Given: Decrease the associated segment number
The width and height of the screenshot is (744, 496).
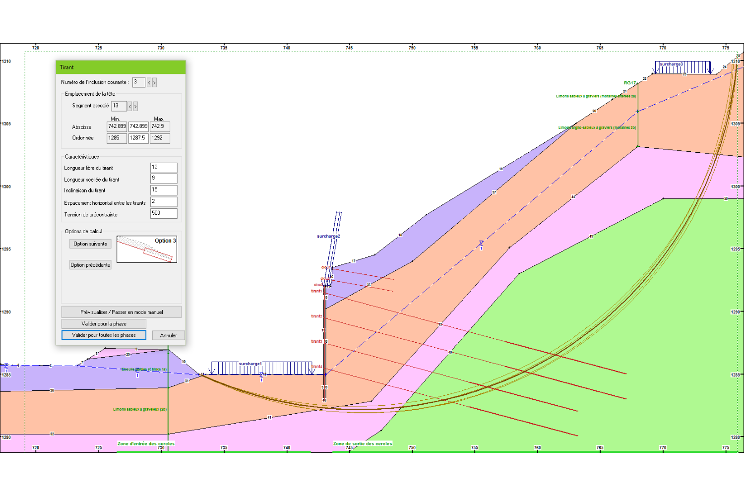Looking at the screenshot, I should click(x=130, y=106).
